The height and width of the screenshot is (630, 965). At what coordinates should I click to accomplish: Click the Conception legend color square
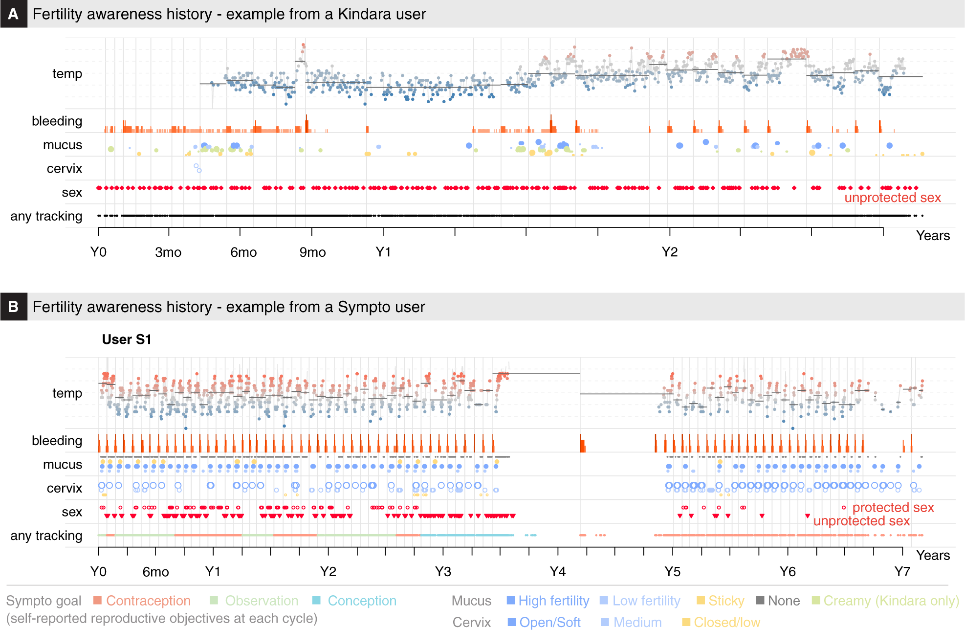coord(316,600)
